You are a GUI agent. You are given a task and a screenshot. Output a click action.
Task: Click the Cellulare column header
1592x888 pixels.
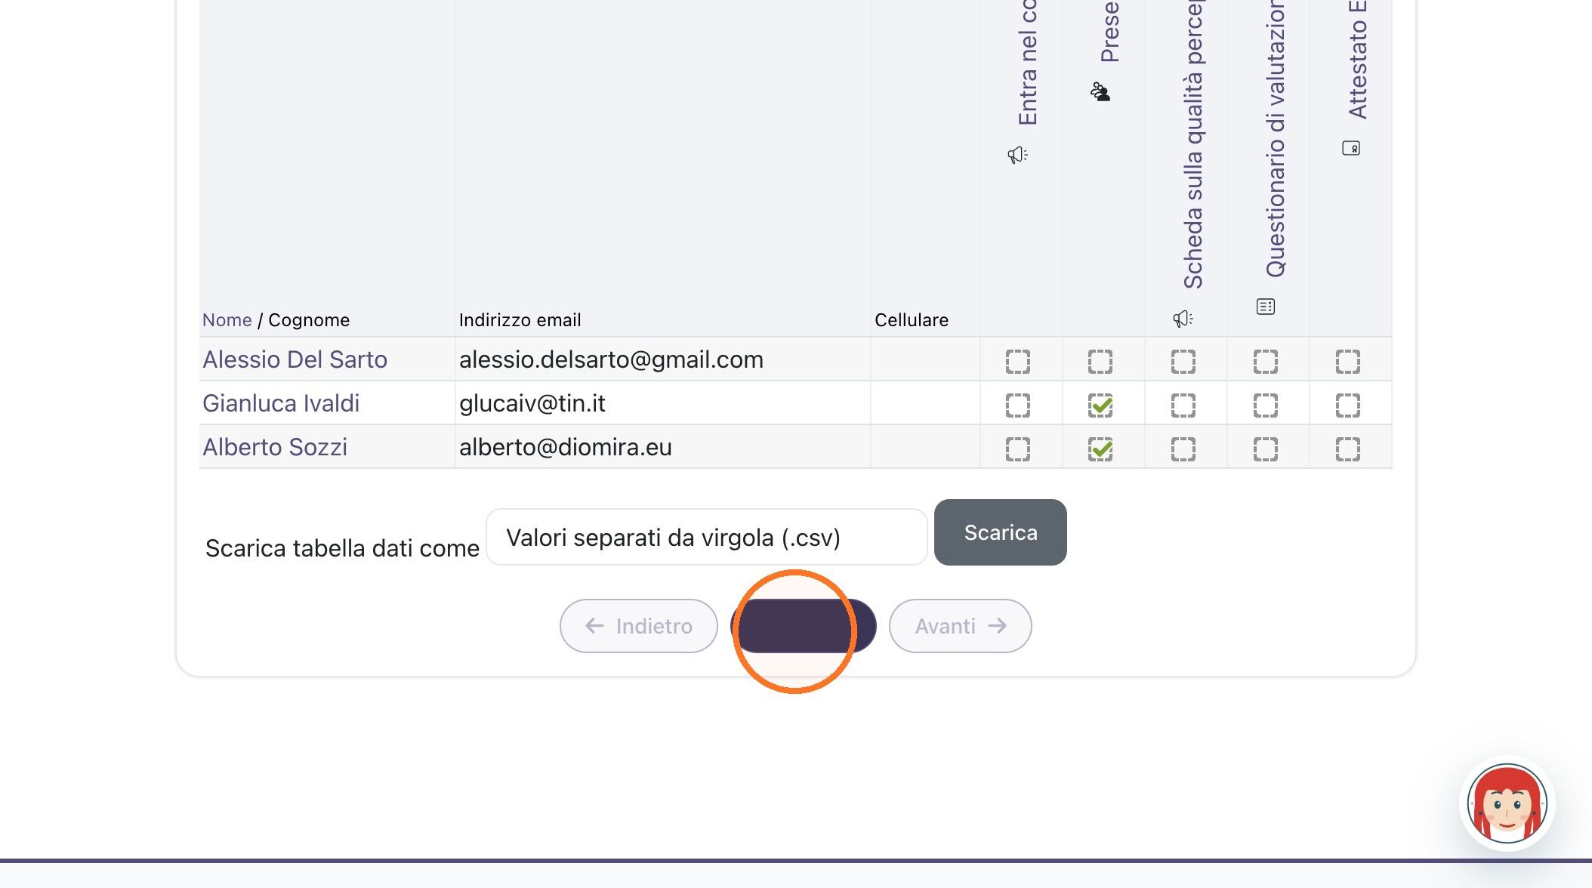tap(912, 320)
